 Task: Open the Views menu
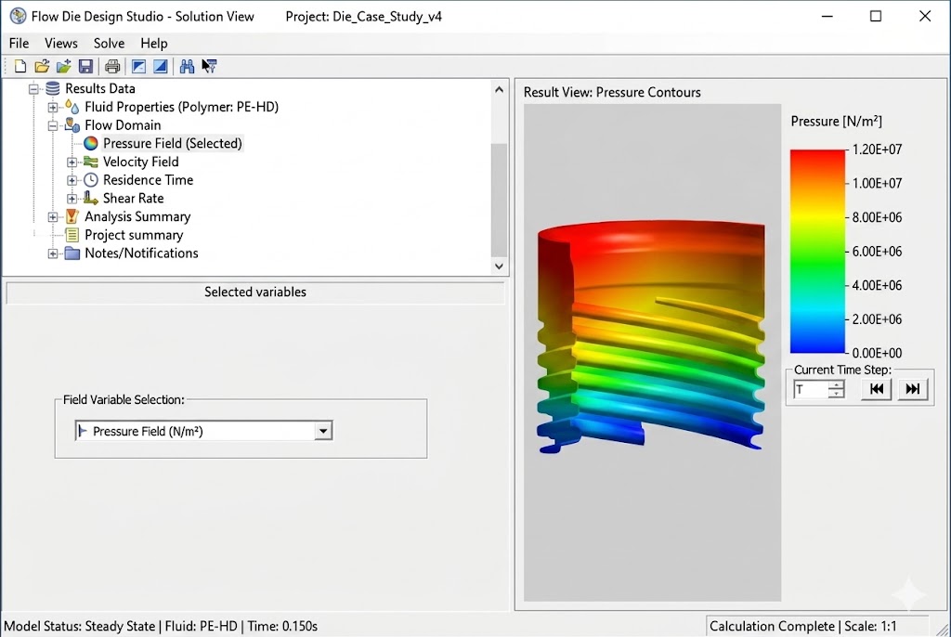coord(61,43)
